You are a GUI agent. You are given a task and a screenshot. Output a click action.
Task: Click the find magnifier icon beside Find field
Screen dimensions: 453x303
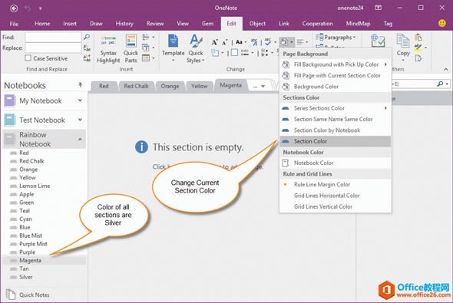pyautogui.click(x=87, y=37)
